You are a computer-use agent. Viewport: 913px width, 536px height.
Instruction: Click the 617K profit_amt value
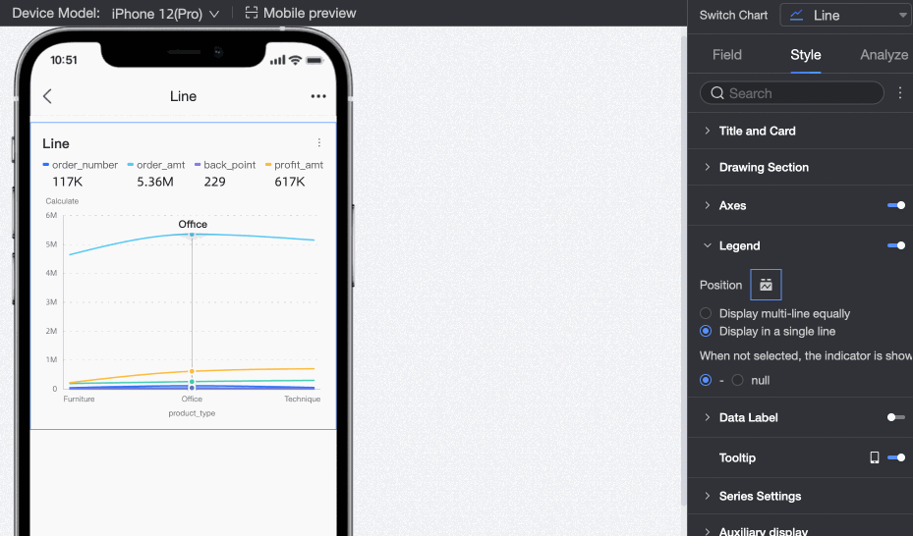click(x=289, y=182)
